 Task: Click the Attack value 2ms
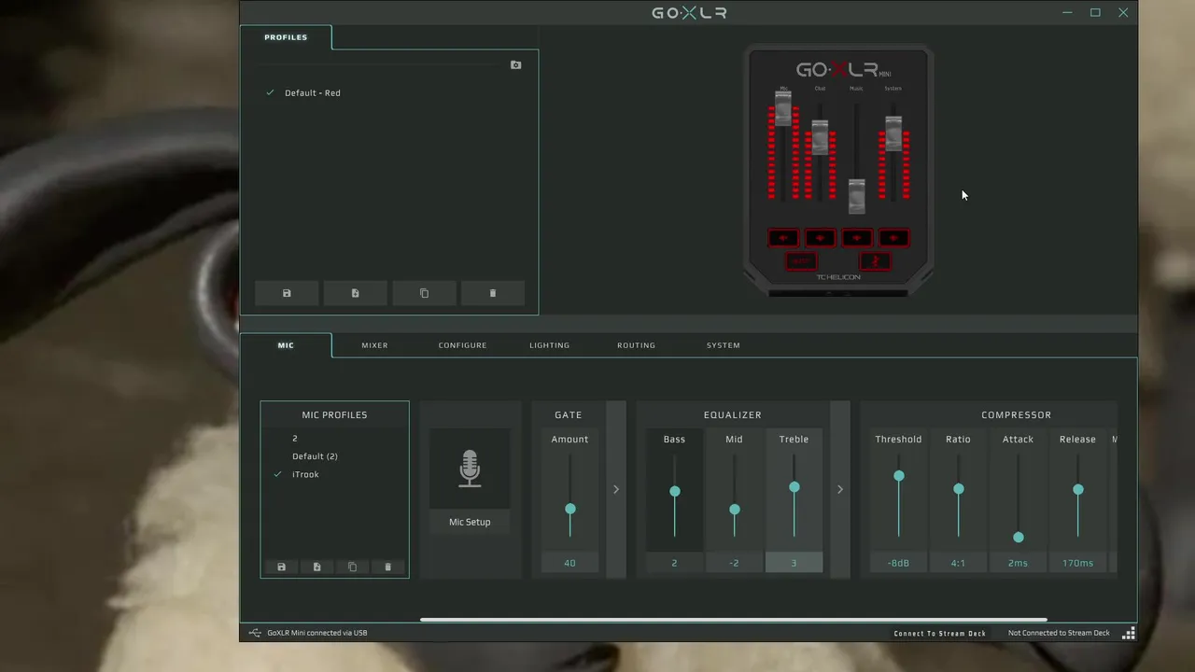point(1018,563)
